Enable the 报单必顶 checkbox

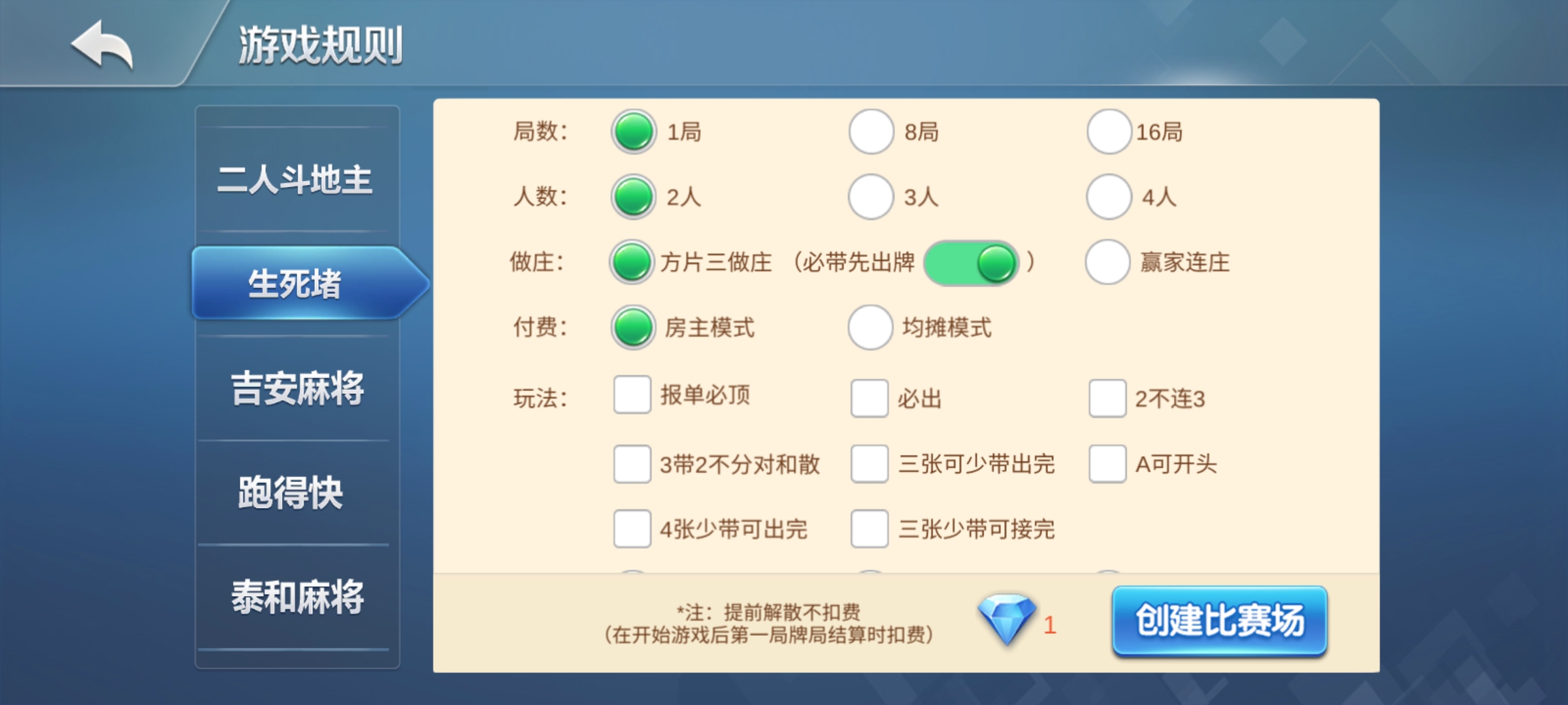pos(632,395)
